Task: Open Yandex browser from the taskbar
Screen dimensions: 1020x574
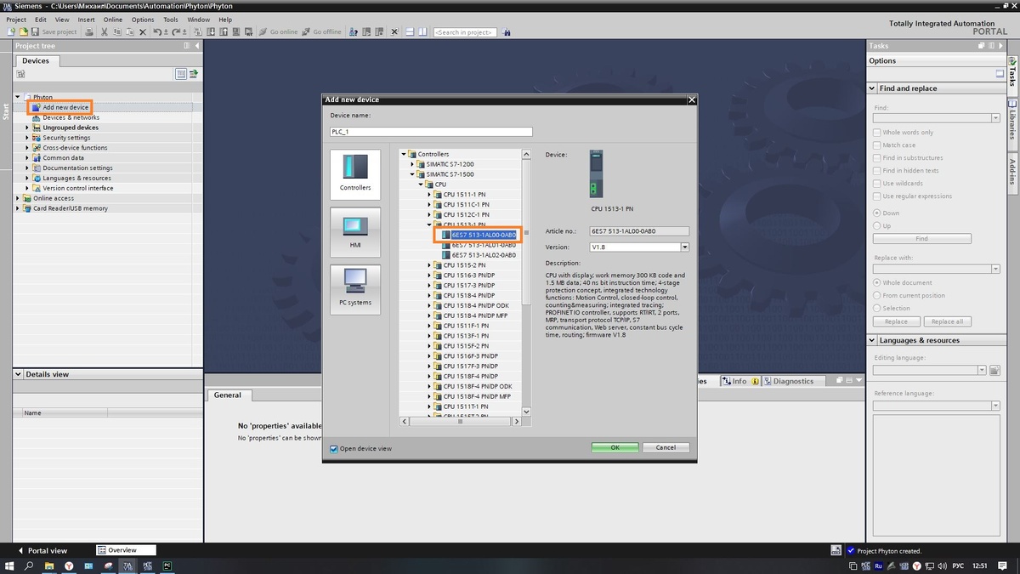Action: pos(69,565)
